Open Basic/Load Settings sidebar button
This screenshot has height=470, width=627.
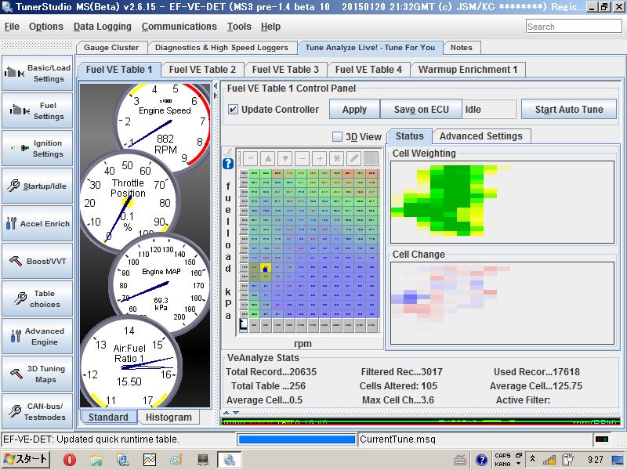point(37,73)
